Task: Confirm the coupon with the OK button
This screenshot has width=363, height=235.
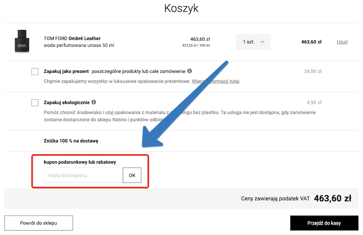Action: tap(132, 175)
